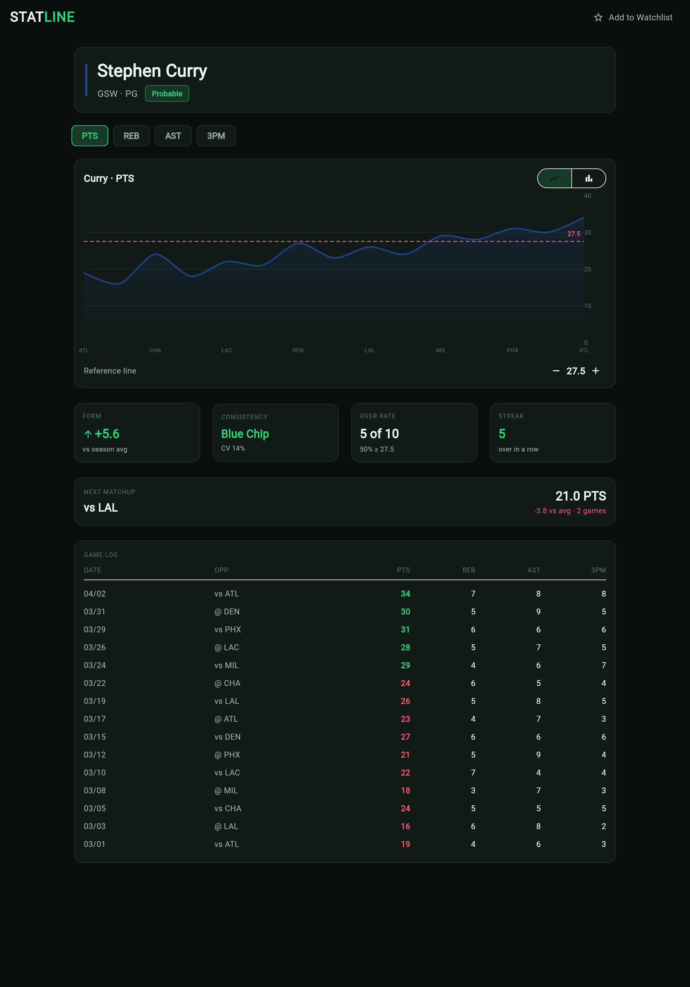This screenshot has width=690, height=987.
Task: Select the 03/26 game log date
Action: [x=95, y=647]
